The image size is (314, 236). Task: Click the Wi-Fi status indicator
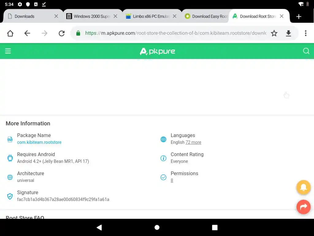point(301,4)
